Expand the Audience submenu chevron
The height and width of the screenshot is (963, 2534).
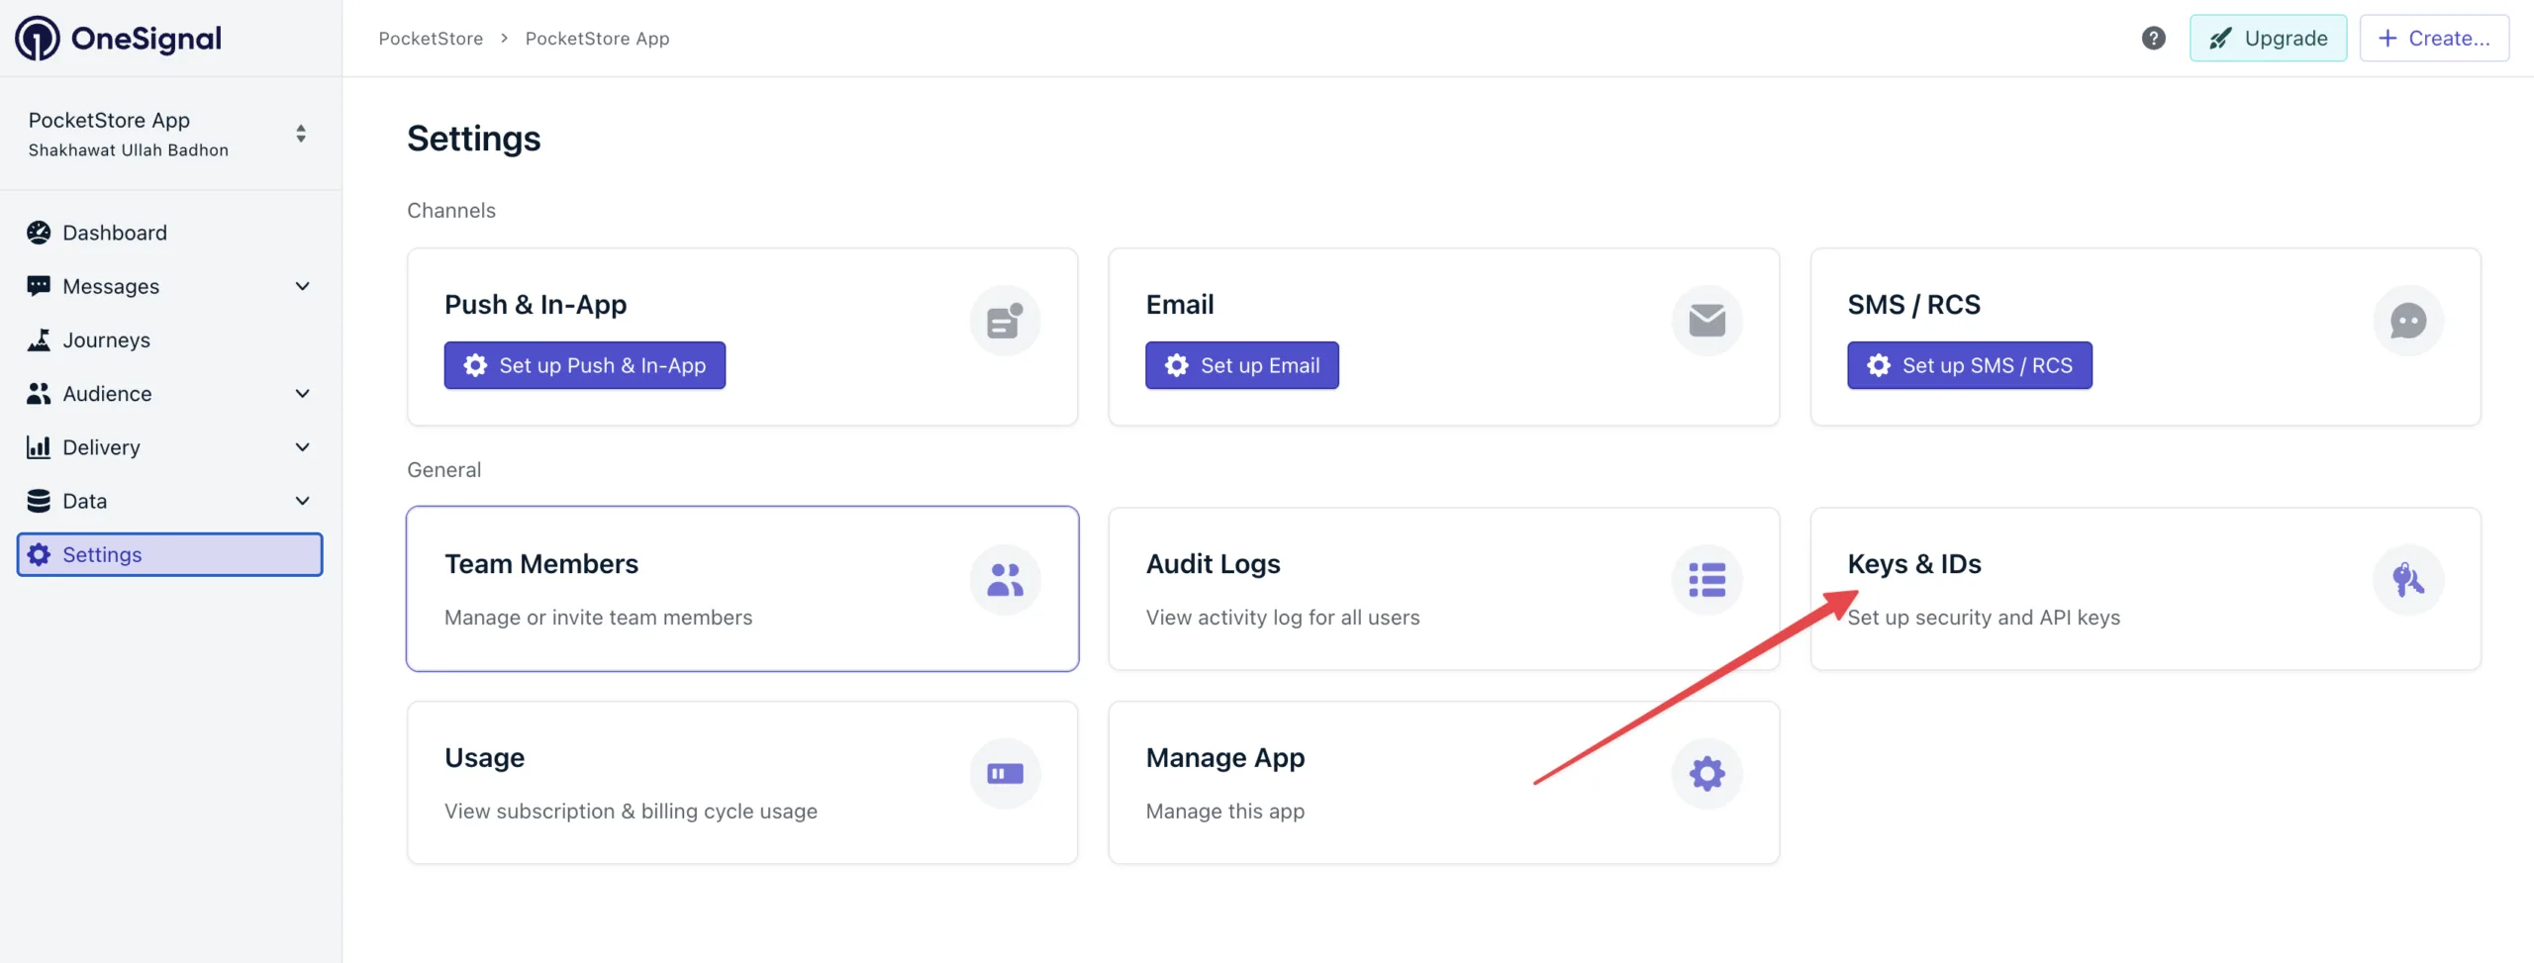click(303, 394)
